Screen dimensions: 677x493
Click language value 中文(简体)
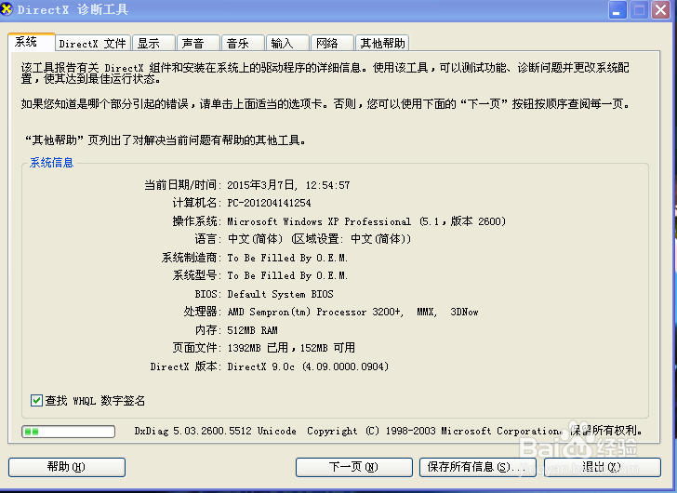point(255,239)
